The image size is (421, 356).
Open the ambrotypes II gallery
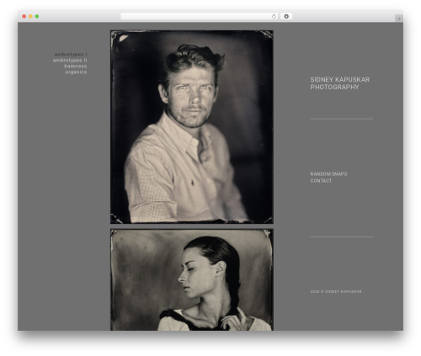pos(70,60)
